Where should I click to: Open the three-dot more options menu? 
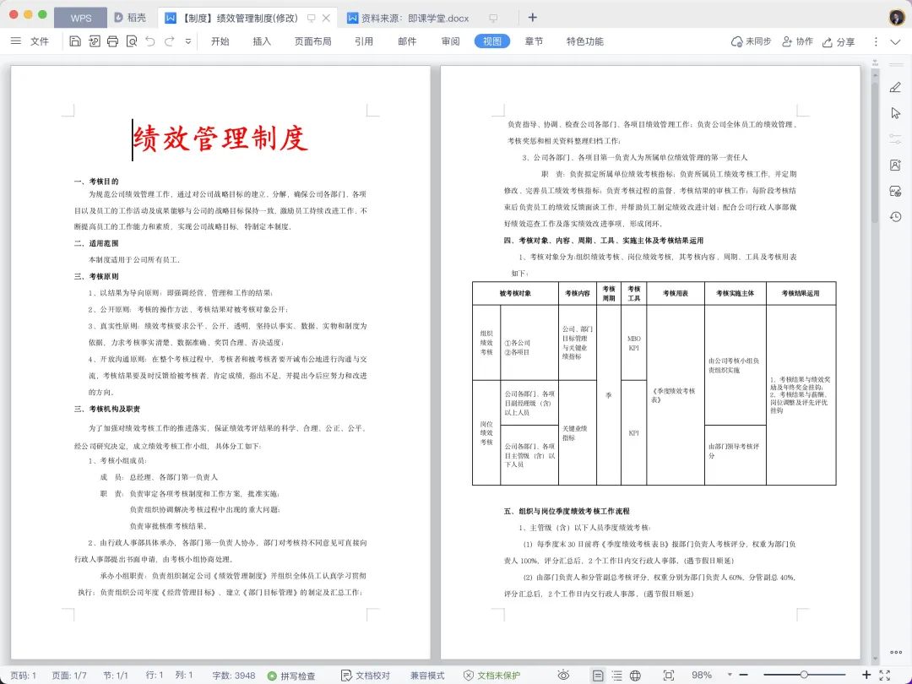tap(876, 41)
